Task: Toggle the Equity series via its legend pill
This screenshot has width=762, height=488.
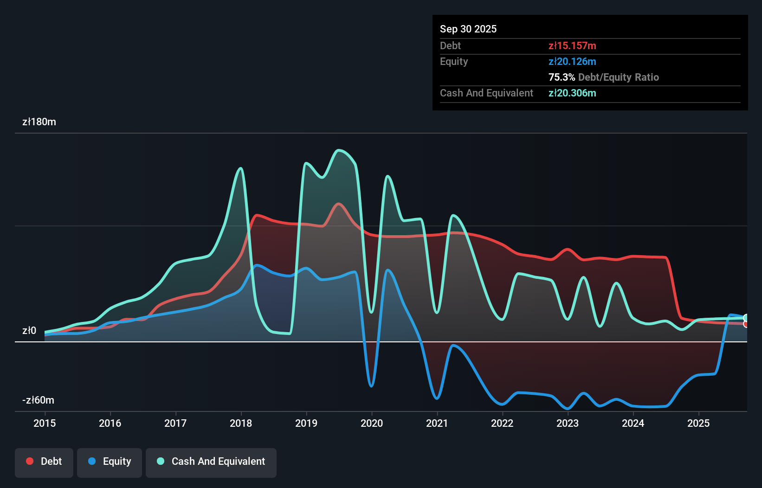Action: point(109,462)
